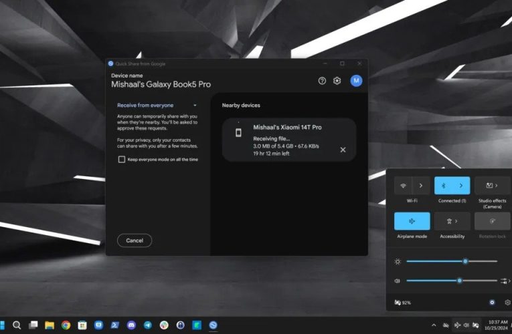The width and height of the screenshot is (512, 334).
Task: Open the Receive from everyone dropdown
Action: click(x=157, y=106)
